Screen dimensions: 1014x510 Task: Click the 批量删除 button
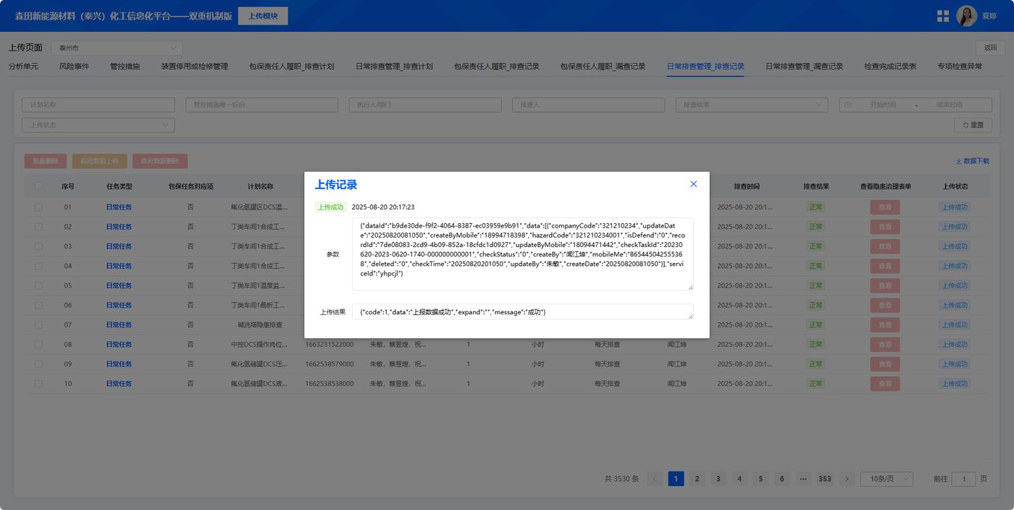point(46,162)
